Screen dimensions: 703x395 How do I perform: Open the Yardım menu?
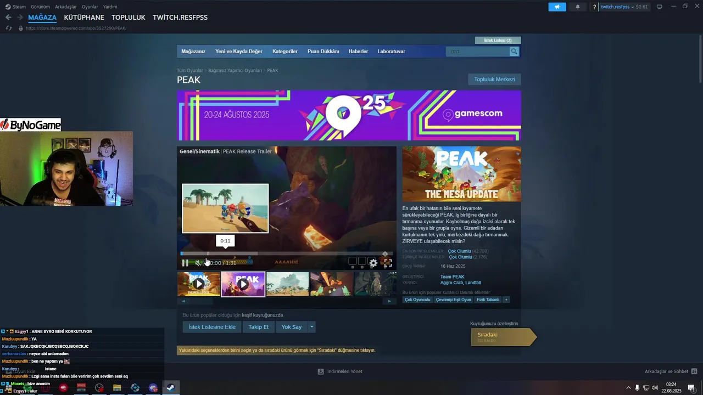pyautogui.click(x=110, y=7)
